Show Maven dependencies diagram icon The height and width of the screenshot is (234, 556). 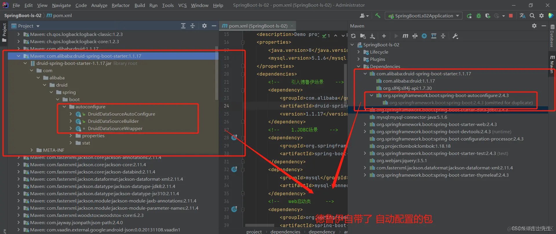point(434,36)
